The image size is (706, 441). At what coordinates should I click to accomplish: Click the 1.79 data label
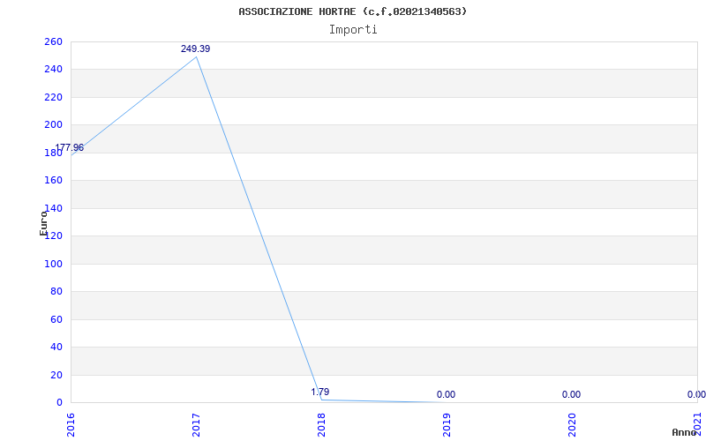pyautogui.click(x=320, y=392)
